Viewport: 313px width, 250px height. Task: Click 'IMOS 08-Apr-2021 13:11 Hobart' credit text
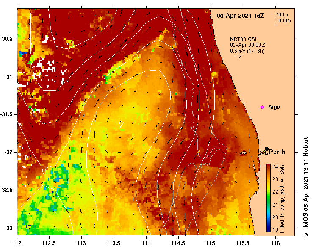(306, 183)
